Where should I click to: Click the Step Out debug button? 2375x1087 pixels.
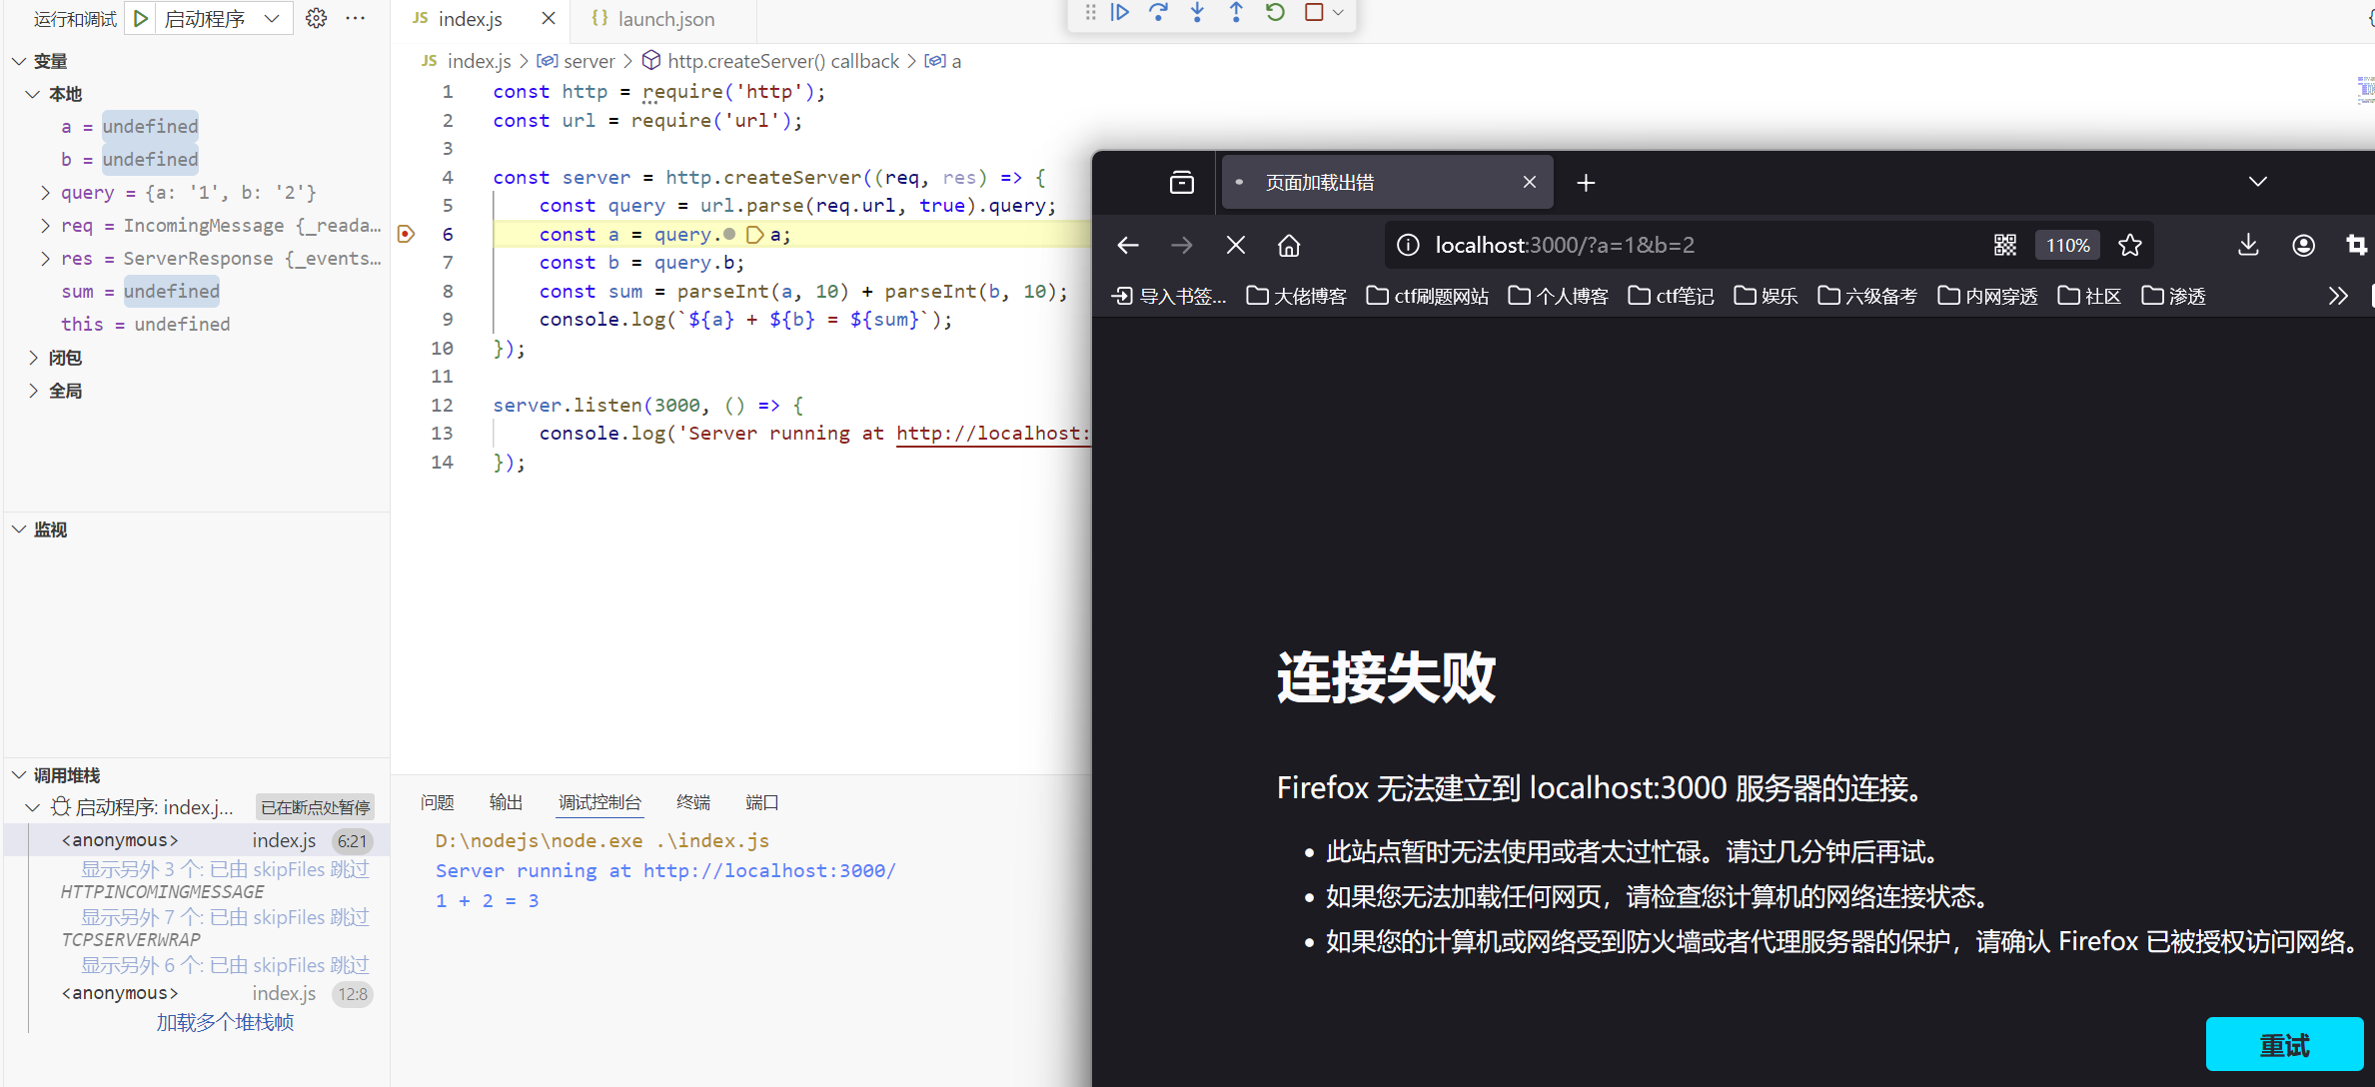[1236, 13]
